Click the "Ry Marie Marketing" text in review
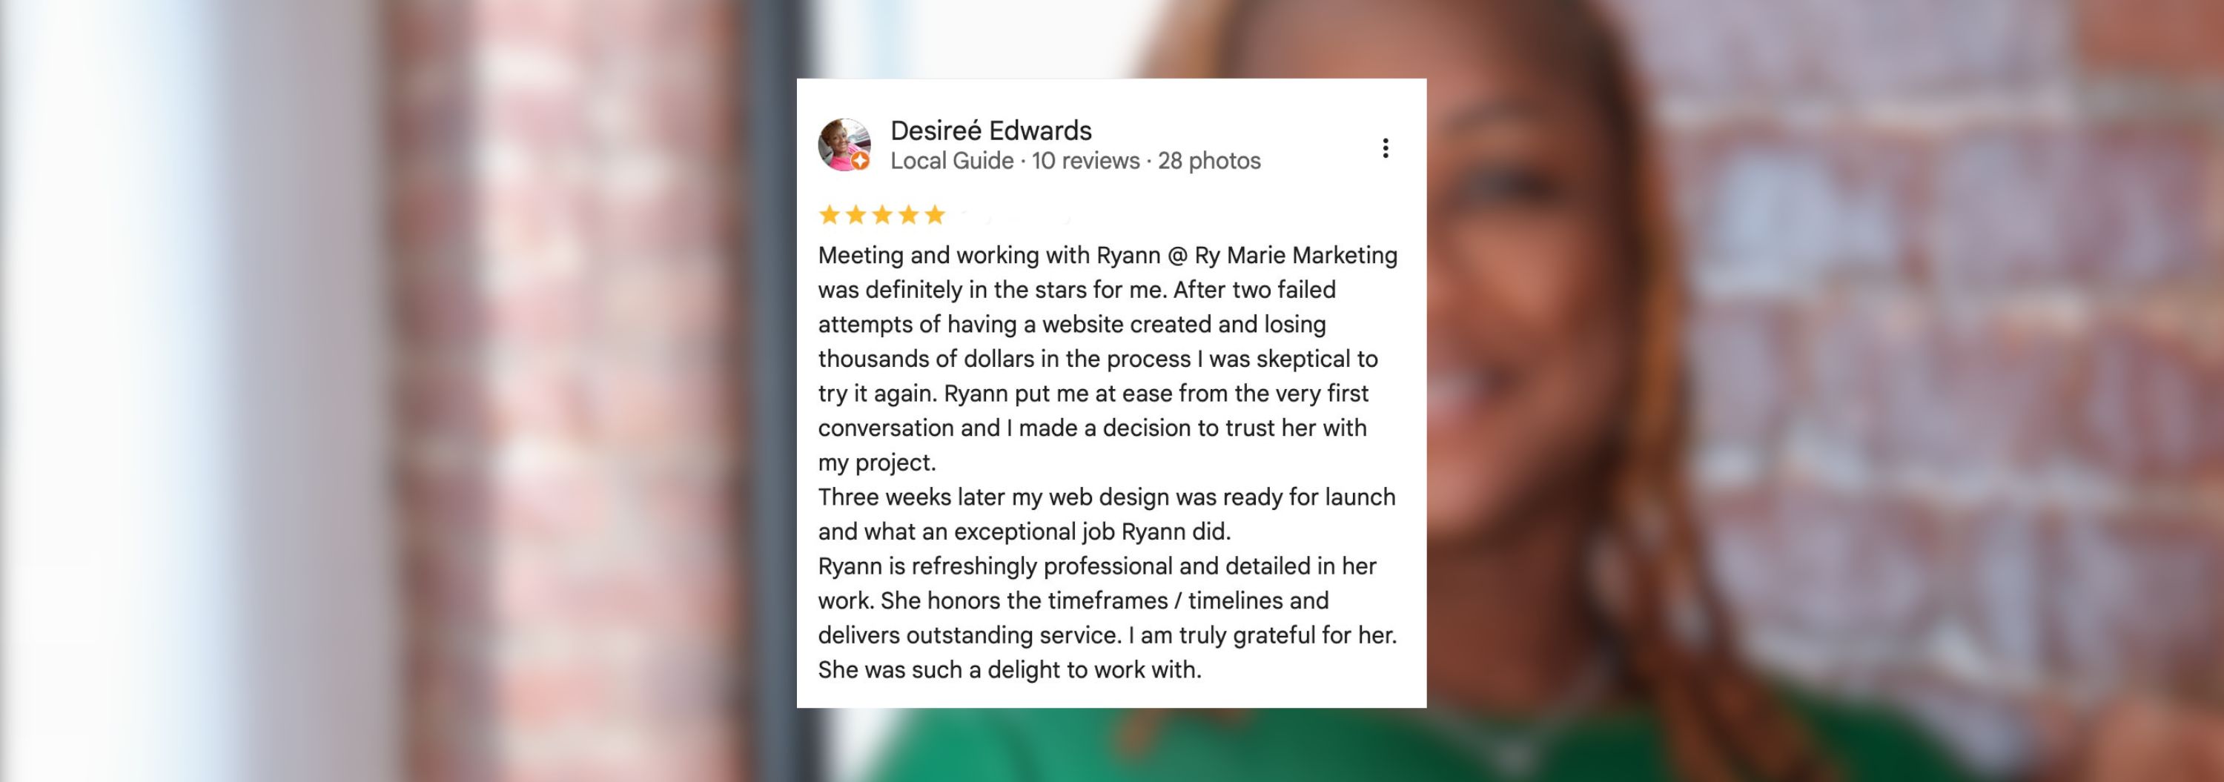The height and width of the screenshot is (782, 2224). [x=1295, y=256]
